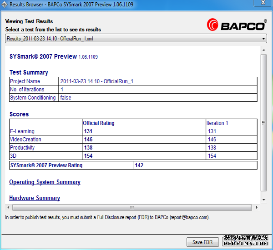This screenshot has height=250, width=273.
Task: Click the Test Summary heading
Action: click(x=29, y=72)
